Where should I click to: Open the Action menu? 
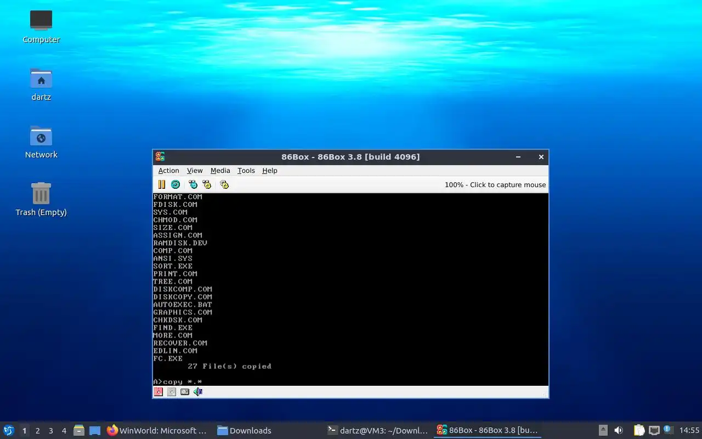(x=169, y=171)
